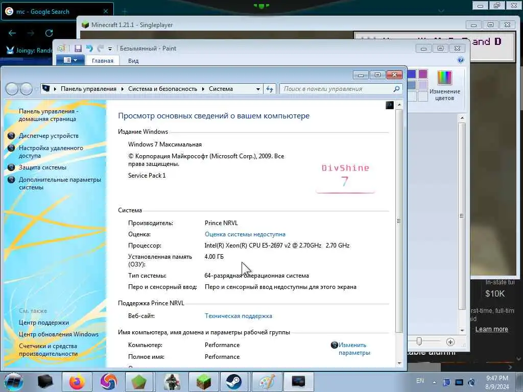Open the black box taskbar icon
The width and height of the screenshot is (523, 392).
[x=45, y=382]
